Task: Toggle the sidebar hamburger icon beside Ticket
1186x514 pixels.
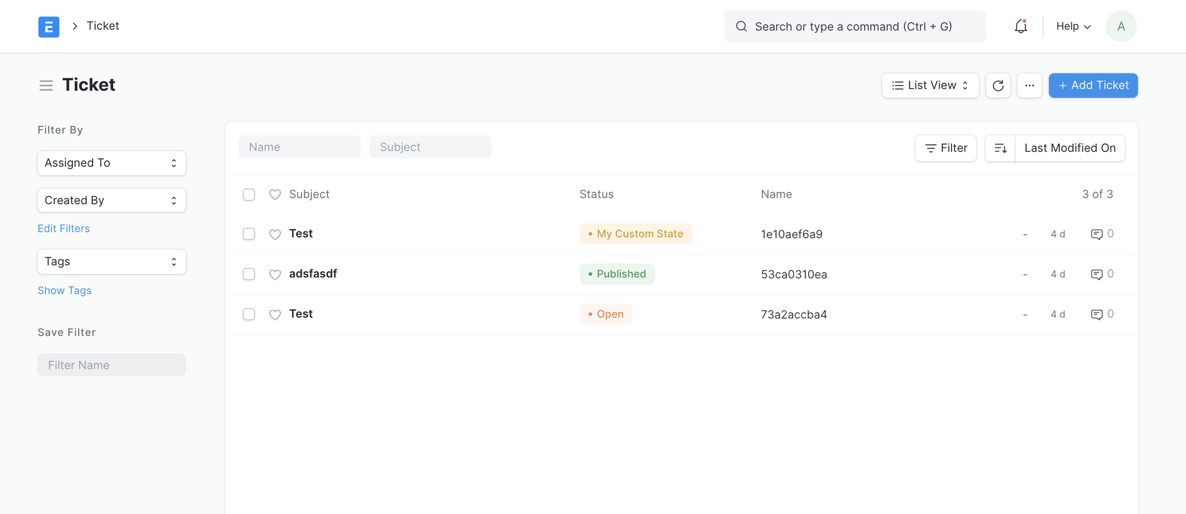Action: (46, 86)
